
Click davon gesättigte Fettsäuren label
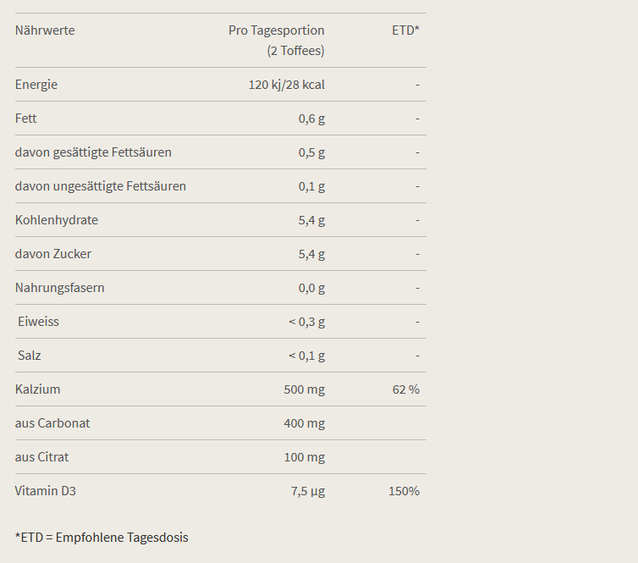93,152
